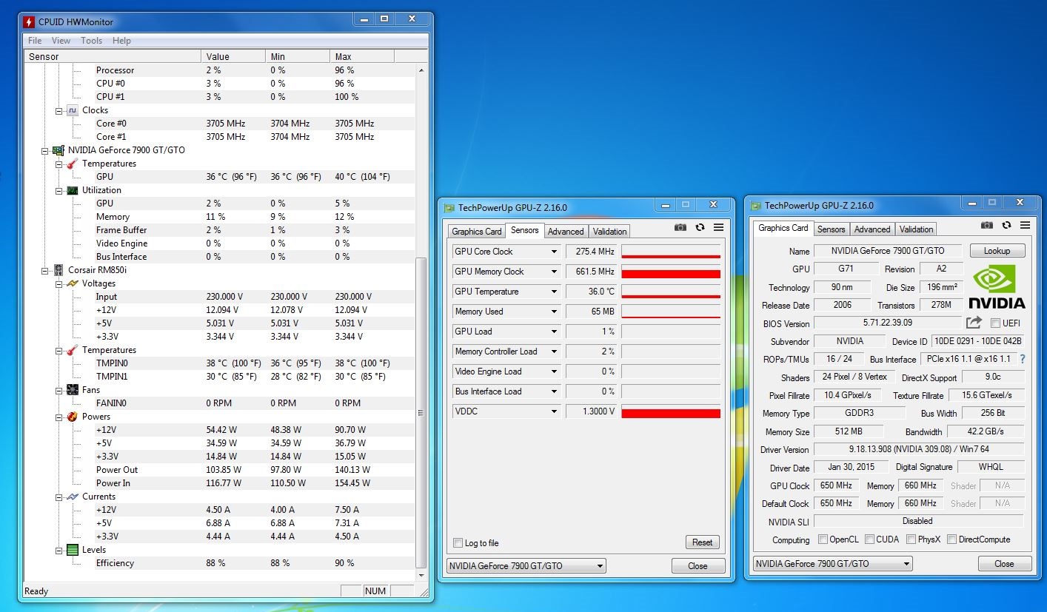The width and height of the screenshot is (1047, 612).
Task: Click the Reset button in GPU-Z Sensors
Action: click(702, 542)
